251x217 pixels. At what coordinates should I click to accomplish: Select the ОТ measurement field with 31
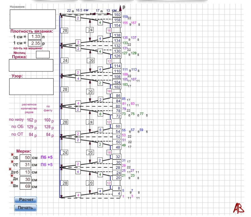click(x=25, y=165)
